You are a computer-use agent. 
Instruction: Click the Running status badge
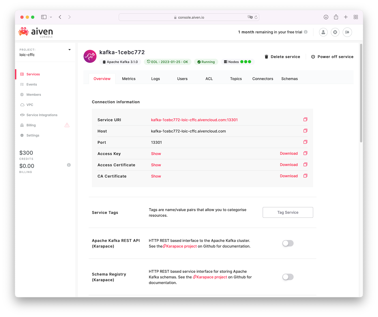(206, 62)
